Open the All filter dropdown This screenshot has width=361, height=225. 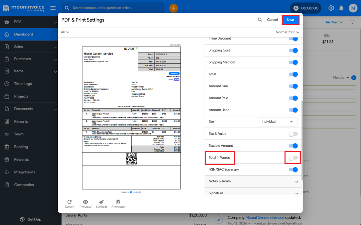pos(65,32)
